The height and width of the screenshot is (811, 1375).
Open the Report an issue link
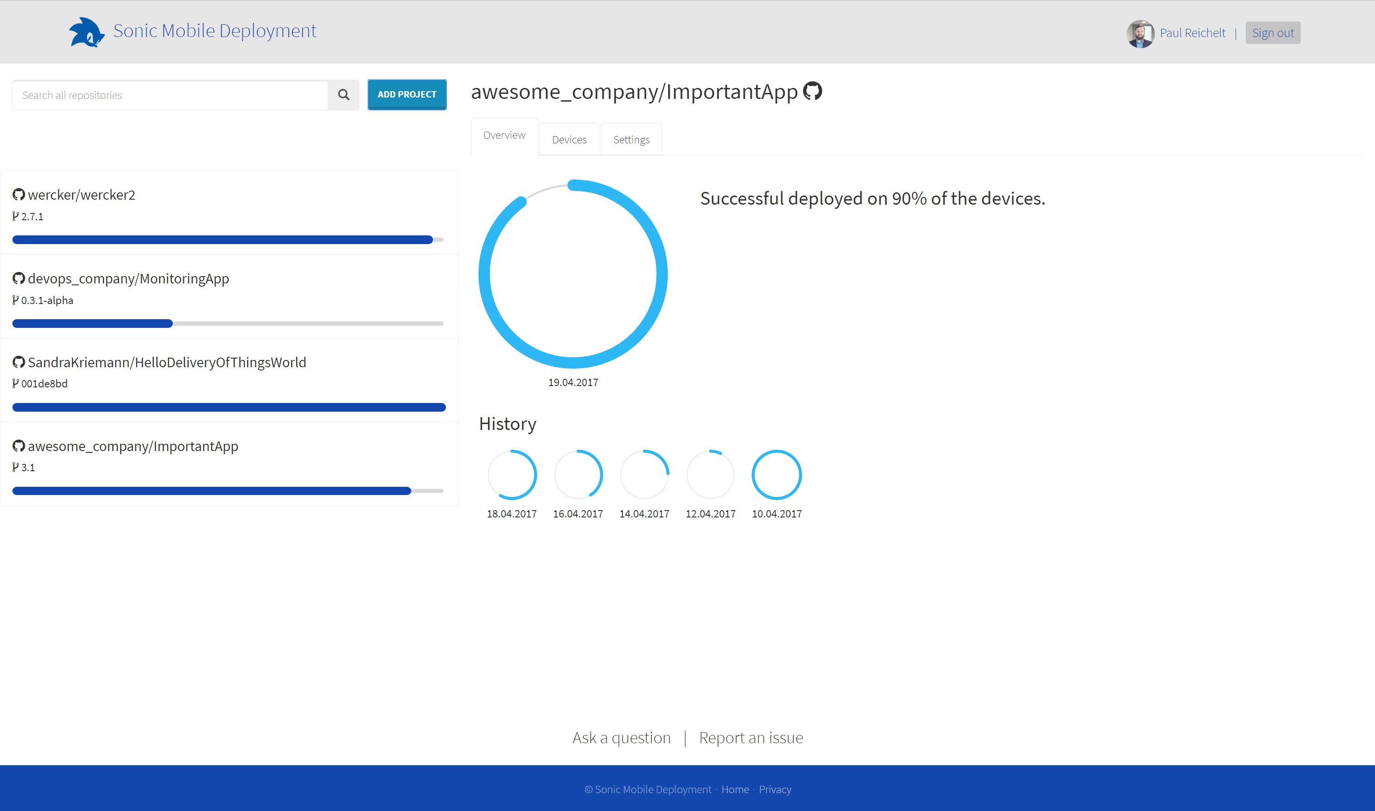click(750, 738)
